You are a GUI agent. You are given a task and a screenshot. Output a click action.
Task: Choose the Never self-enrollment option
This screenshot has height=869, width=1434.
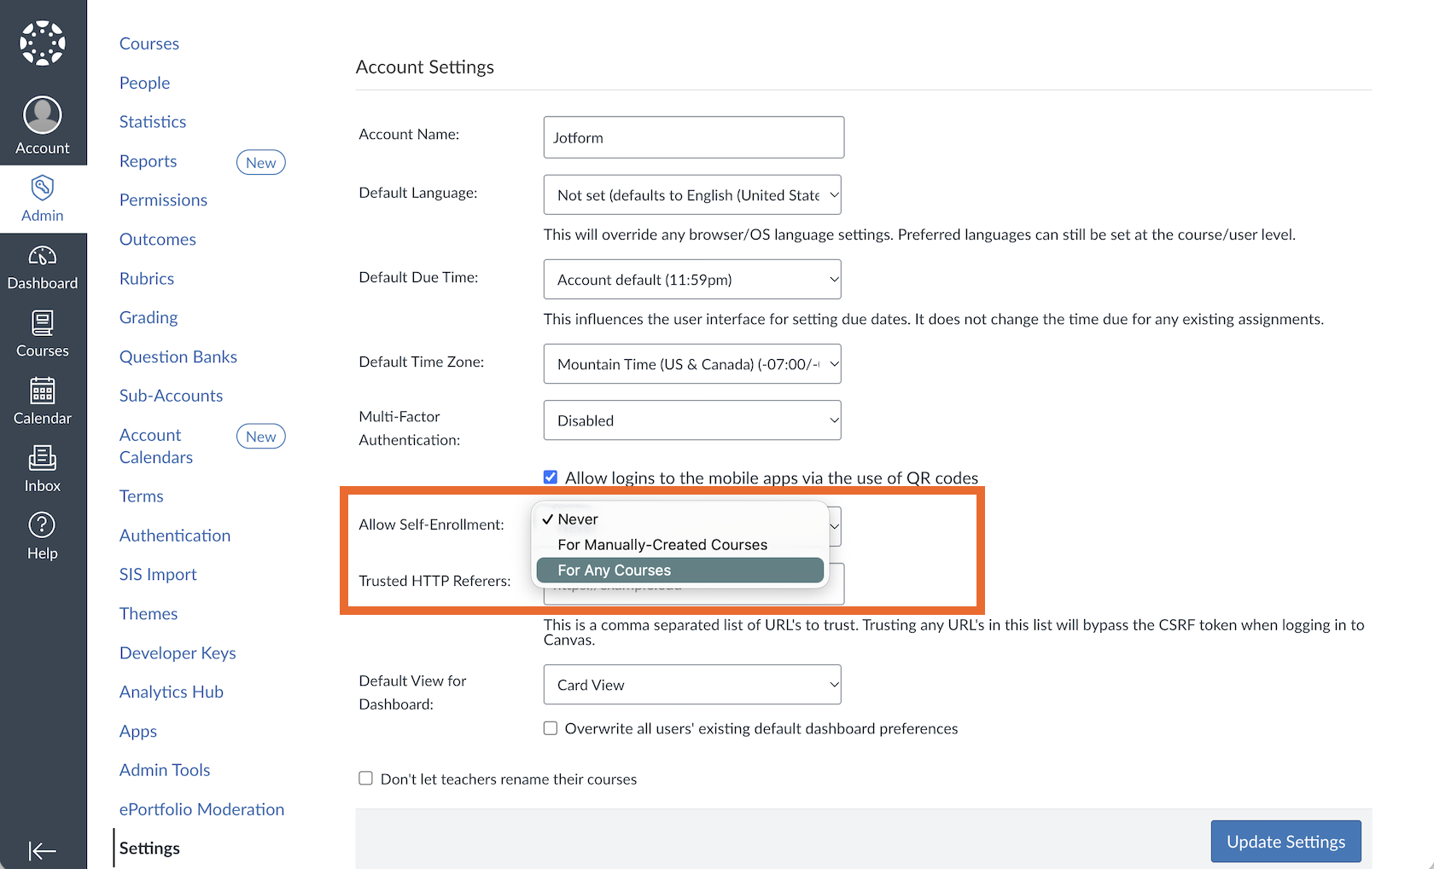click(680, 519)
